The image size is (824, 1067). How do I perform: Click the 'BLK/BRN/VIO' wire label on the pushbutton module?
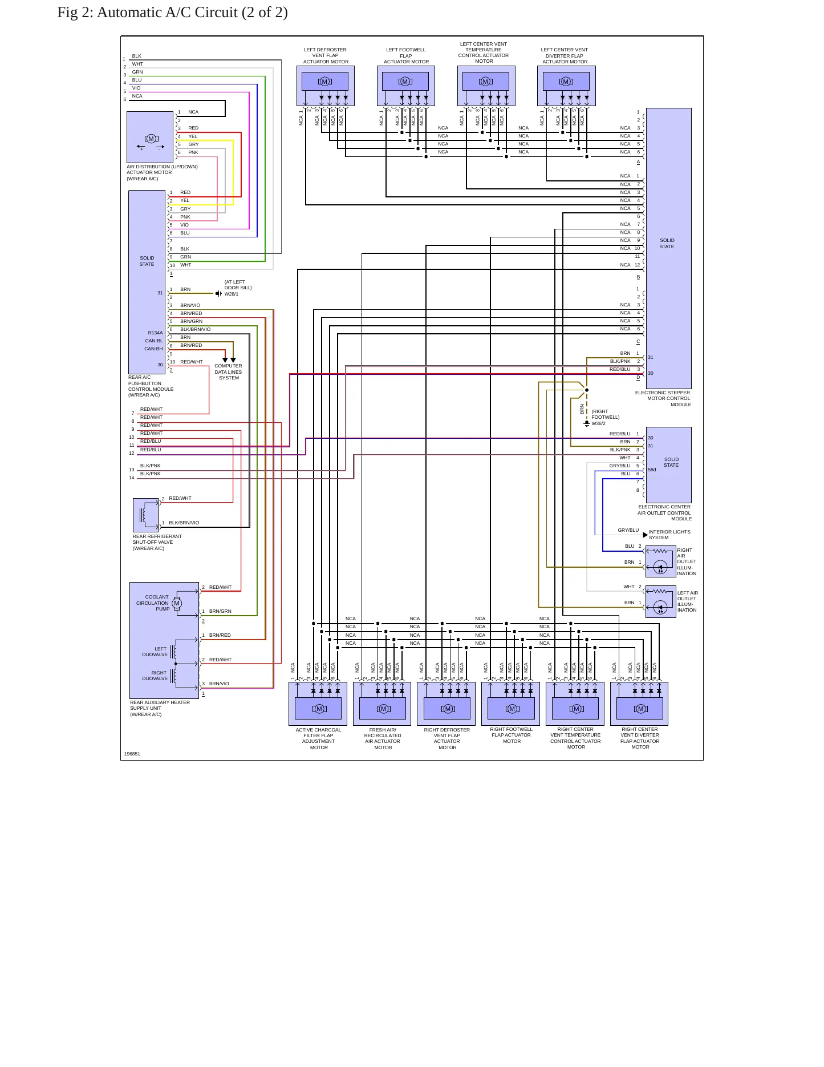click(196, 329)
